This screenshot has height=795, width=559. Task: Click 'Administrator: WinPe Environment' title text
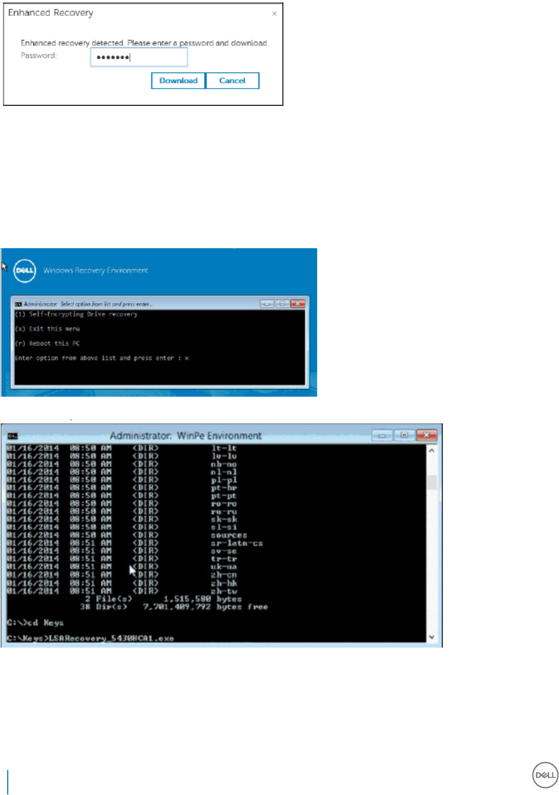[186, 436]
